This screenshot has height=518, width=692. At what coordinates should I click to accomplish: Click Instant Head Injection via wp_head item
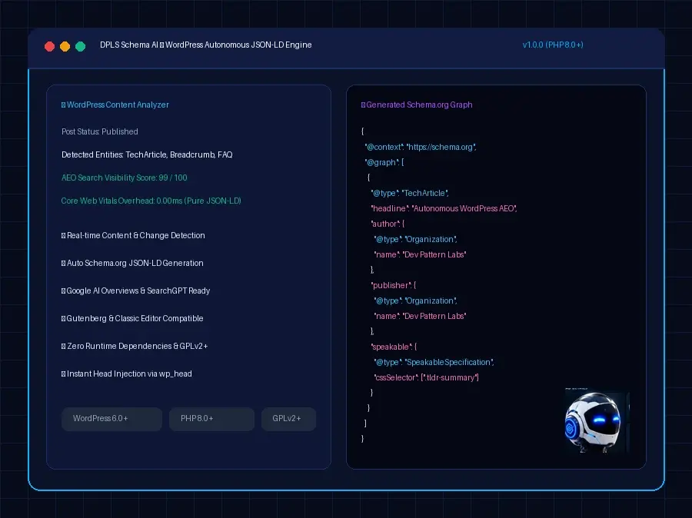pos(126,374)
